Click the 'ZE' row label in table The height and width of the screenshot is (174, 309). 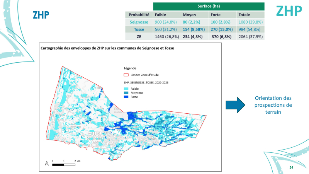[x=139, y=36]
